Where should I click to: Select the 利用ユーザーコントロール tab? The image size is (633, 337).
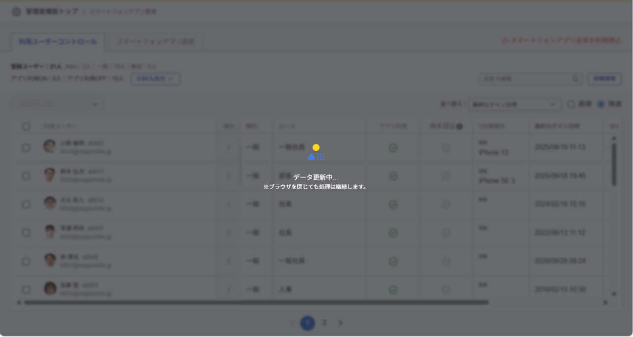[58, 42]
